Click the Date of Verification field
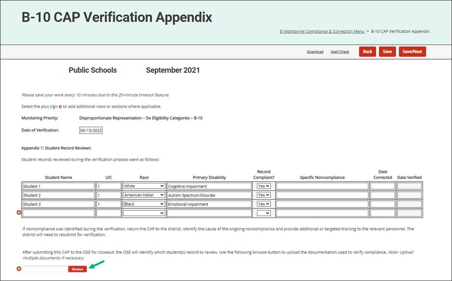Image resolution: width=452 pixels, height=281 pixels. click(91, 131)
